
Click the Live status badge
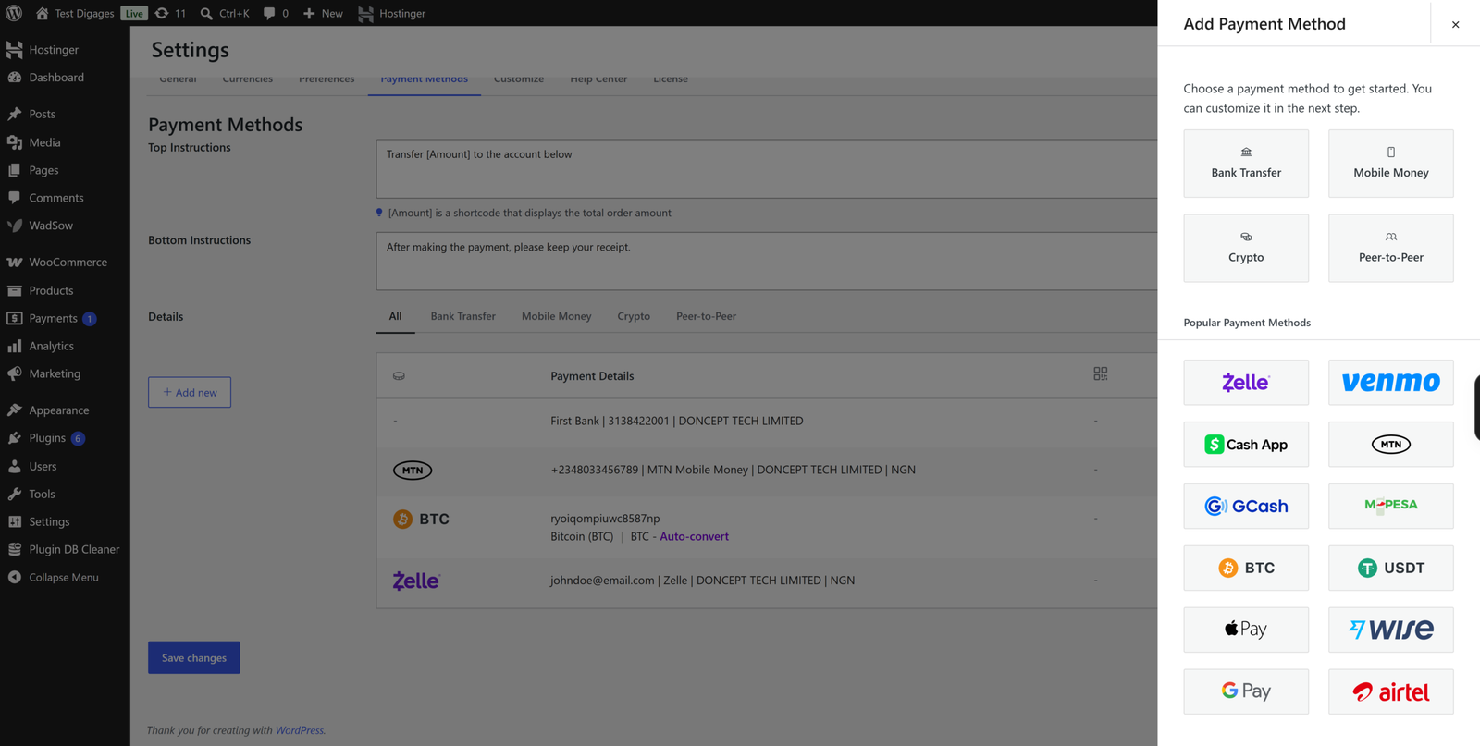click(x=134, y=13)
